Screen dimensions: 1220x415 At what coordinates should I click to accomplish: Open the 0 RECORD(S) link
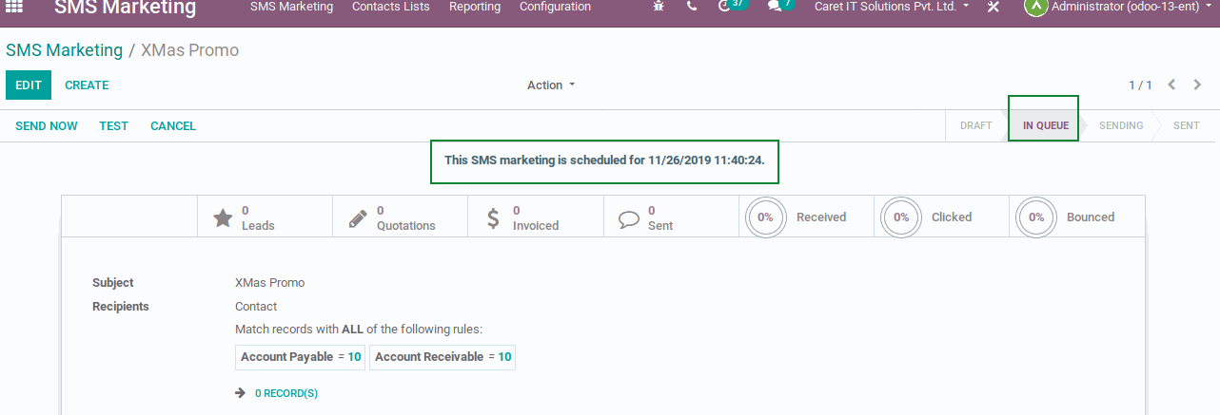[286, 393]
